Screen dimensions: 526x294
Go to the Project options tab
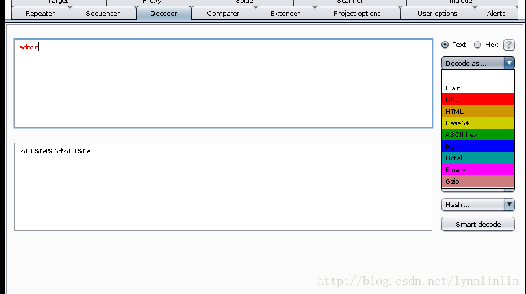(357, 14)
